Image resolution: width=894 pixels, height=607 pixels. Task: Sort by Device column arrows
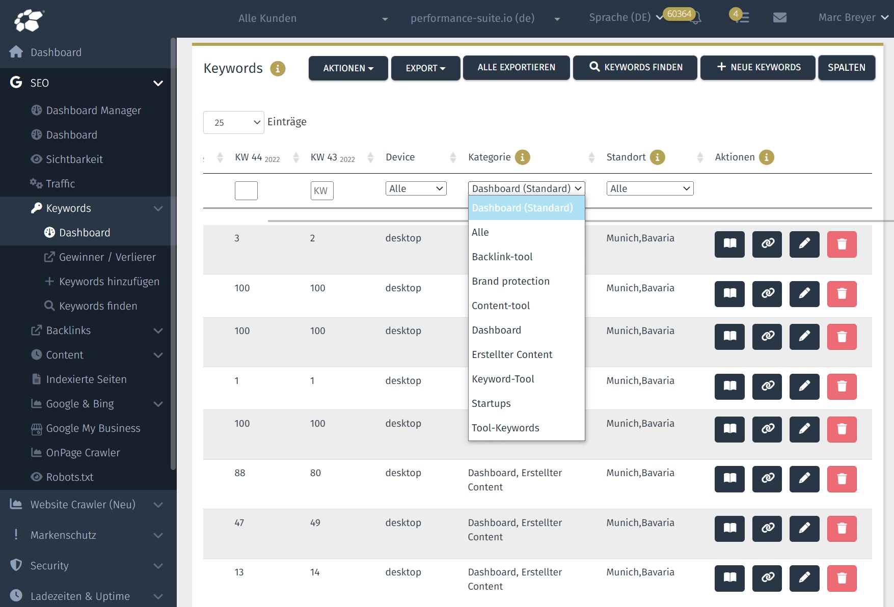pos(453,157)
